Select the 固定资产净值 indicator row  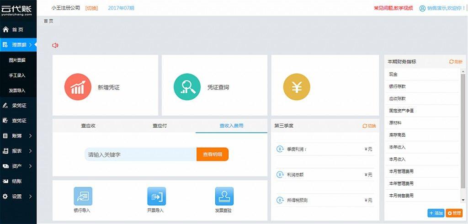423,111
